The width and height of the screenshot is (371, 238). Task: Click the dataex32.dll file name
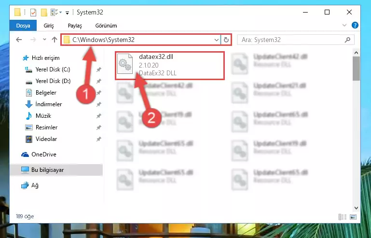156,57
